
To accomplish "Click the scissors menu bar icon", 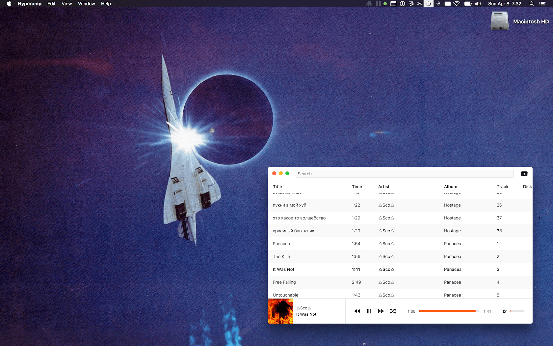I will tap(419, 4).
